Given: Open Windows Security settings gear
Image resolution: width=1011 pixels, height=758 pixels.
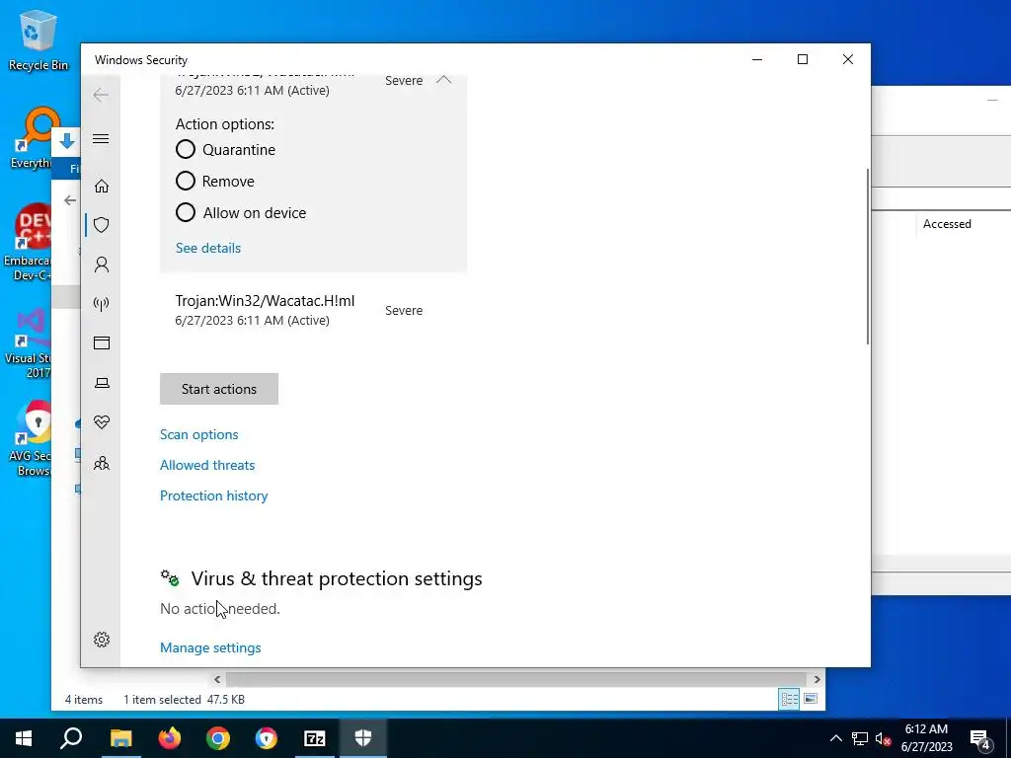Looking at the screenshot, I should coord(102,640).
